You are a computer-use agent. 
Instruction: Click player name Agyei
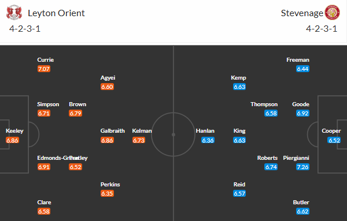(108, 78)
